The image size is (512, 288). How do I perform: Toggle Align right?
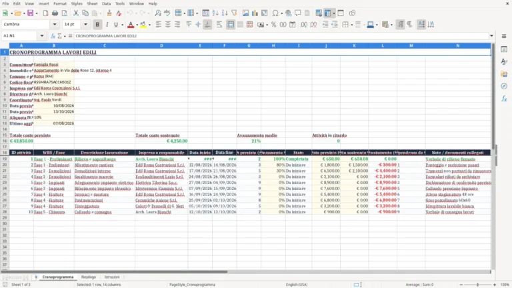pos(177,25)
